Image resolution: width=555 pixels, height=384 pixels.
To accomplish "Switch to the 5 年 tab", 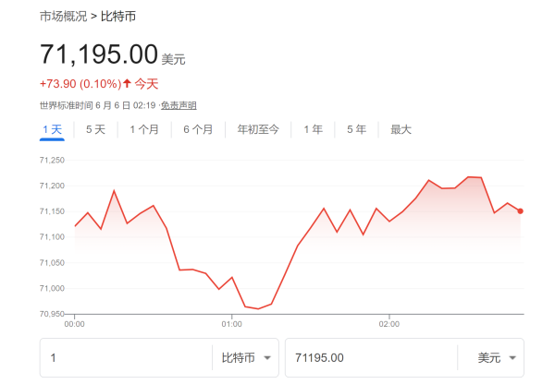I will [356, 129].
